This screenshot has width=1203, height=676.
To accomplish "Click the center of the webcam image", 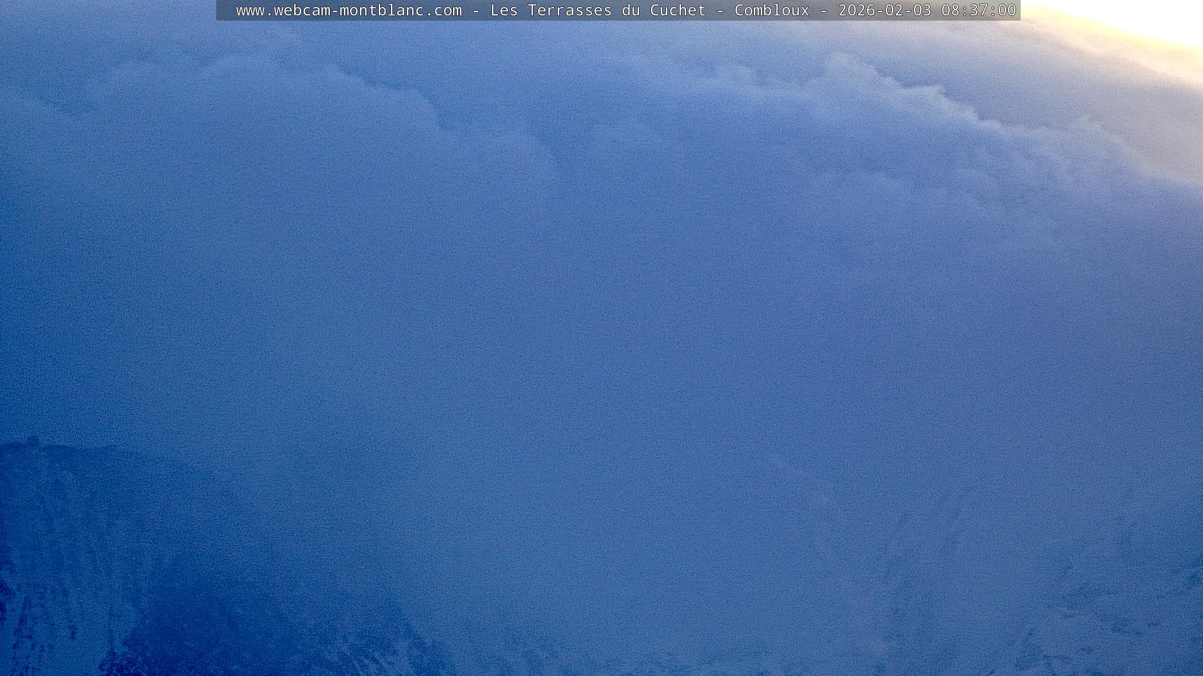I will pyautogui.click(x=601, y=338).
